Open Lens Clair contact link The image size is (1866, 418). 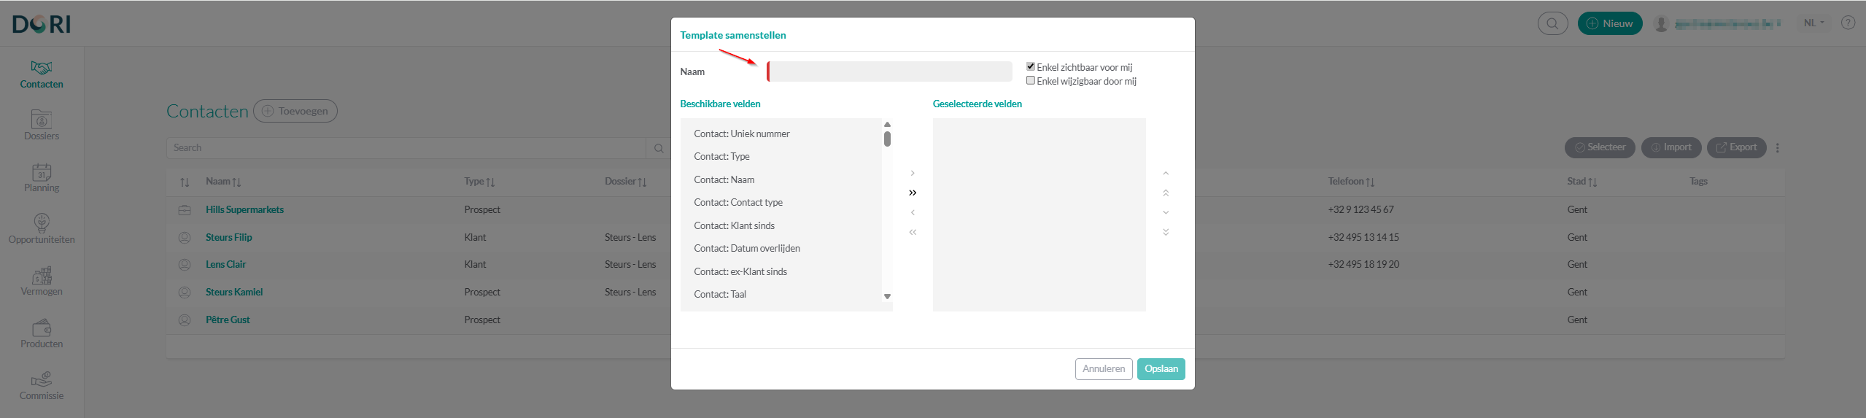225,264
